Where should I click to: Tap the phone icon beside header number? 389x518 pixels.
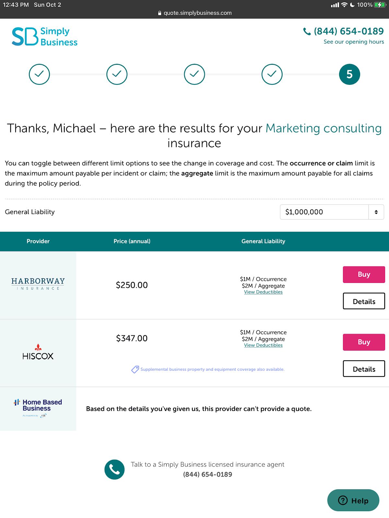coord(307,31)
